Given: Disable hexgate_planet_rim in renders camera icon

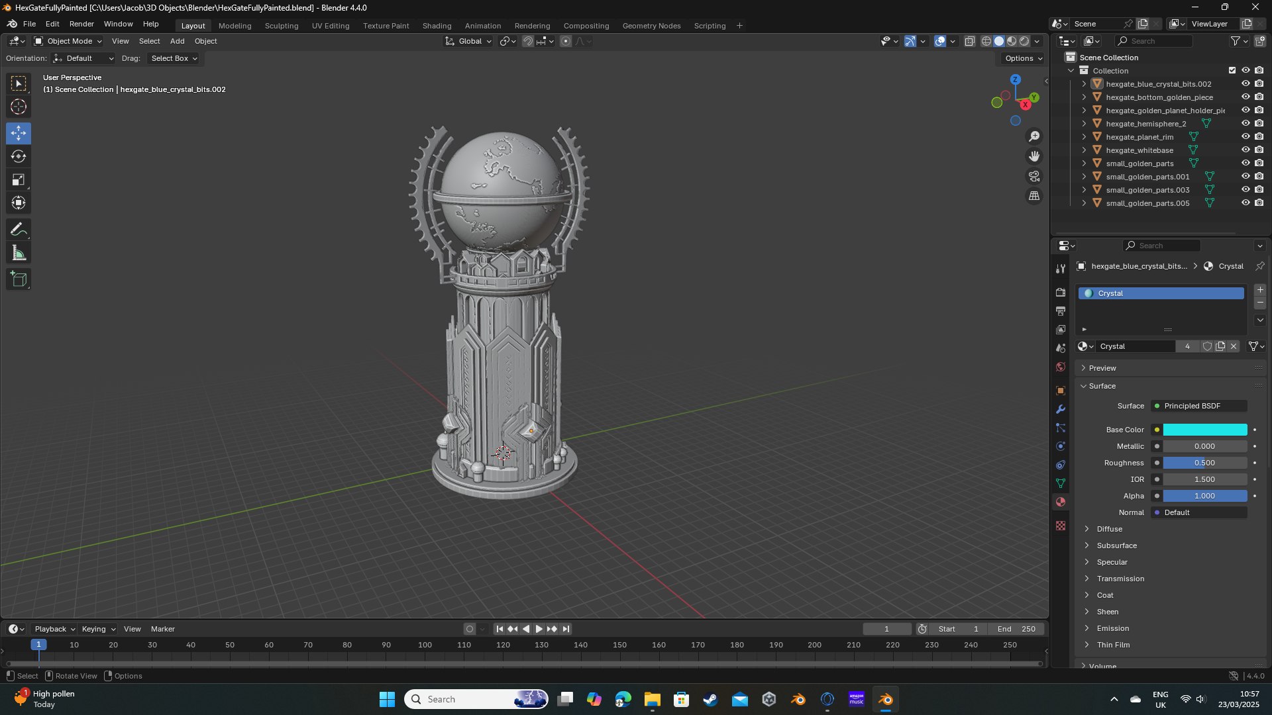Looking at the screenshot, I should [1259, 137].
